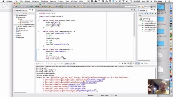Maximize the Console panel
Screen dimensions: 173x97
click(155, 63)
